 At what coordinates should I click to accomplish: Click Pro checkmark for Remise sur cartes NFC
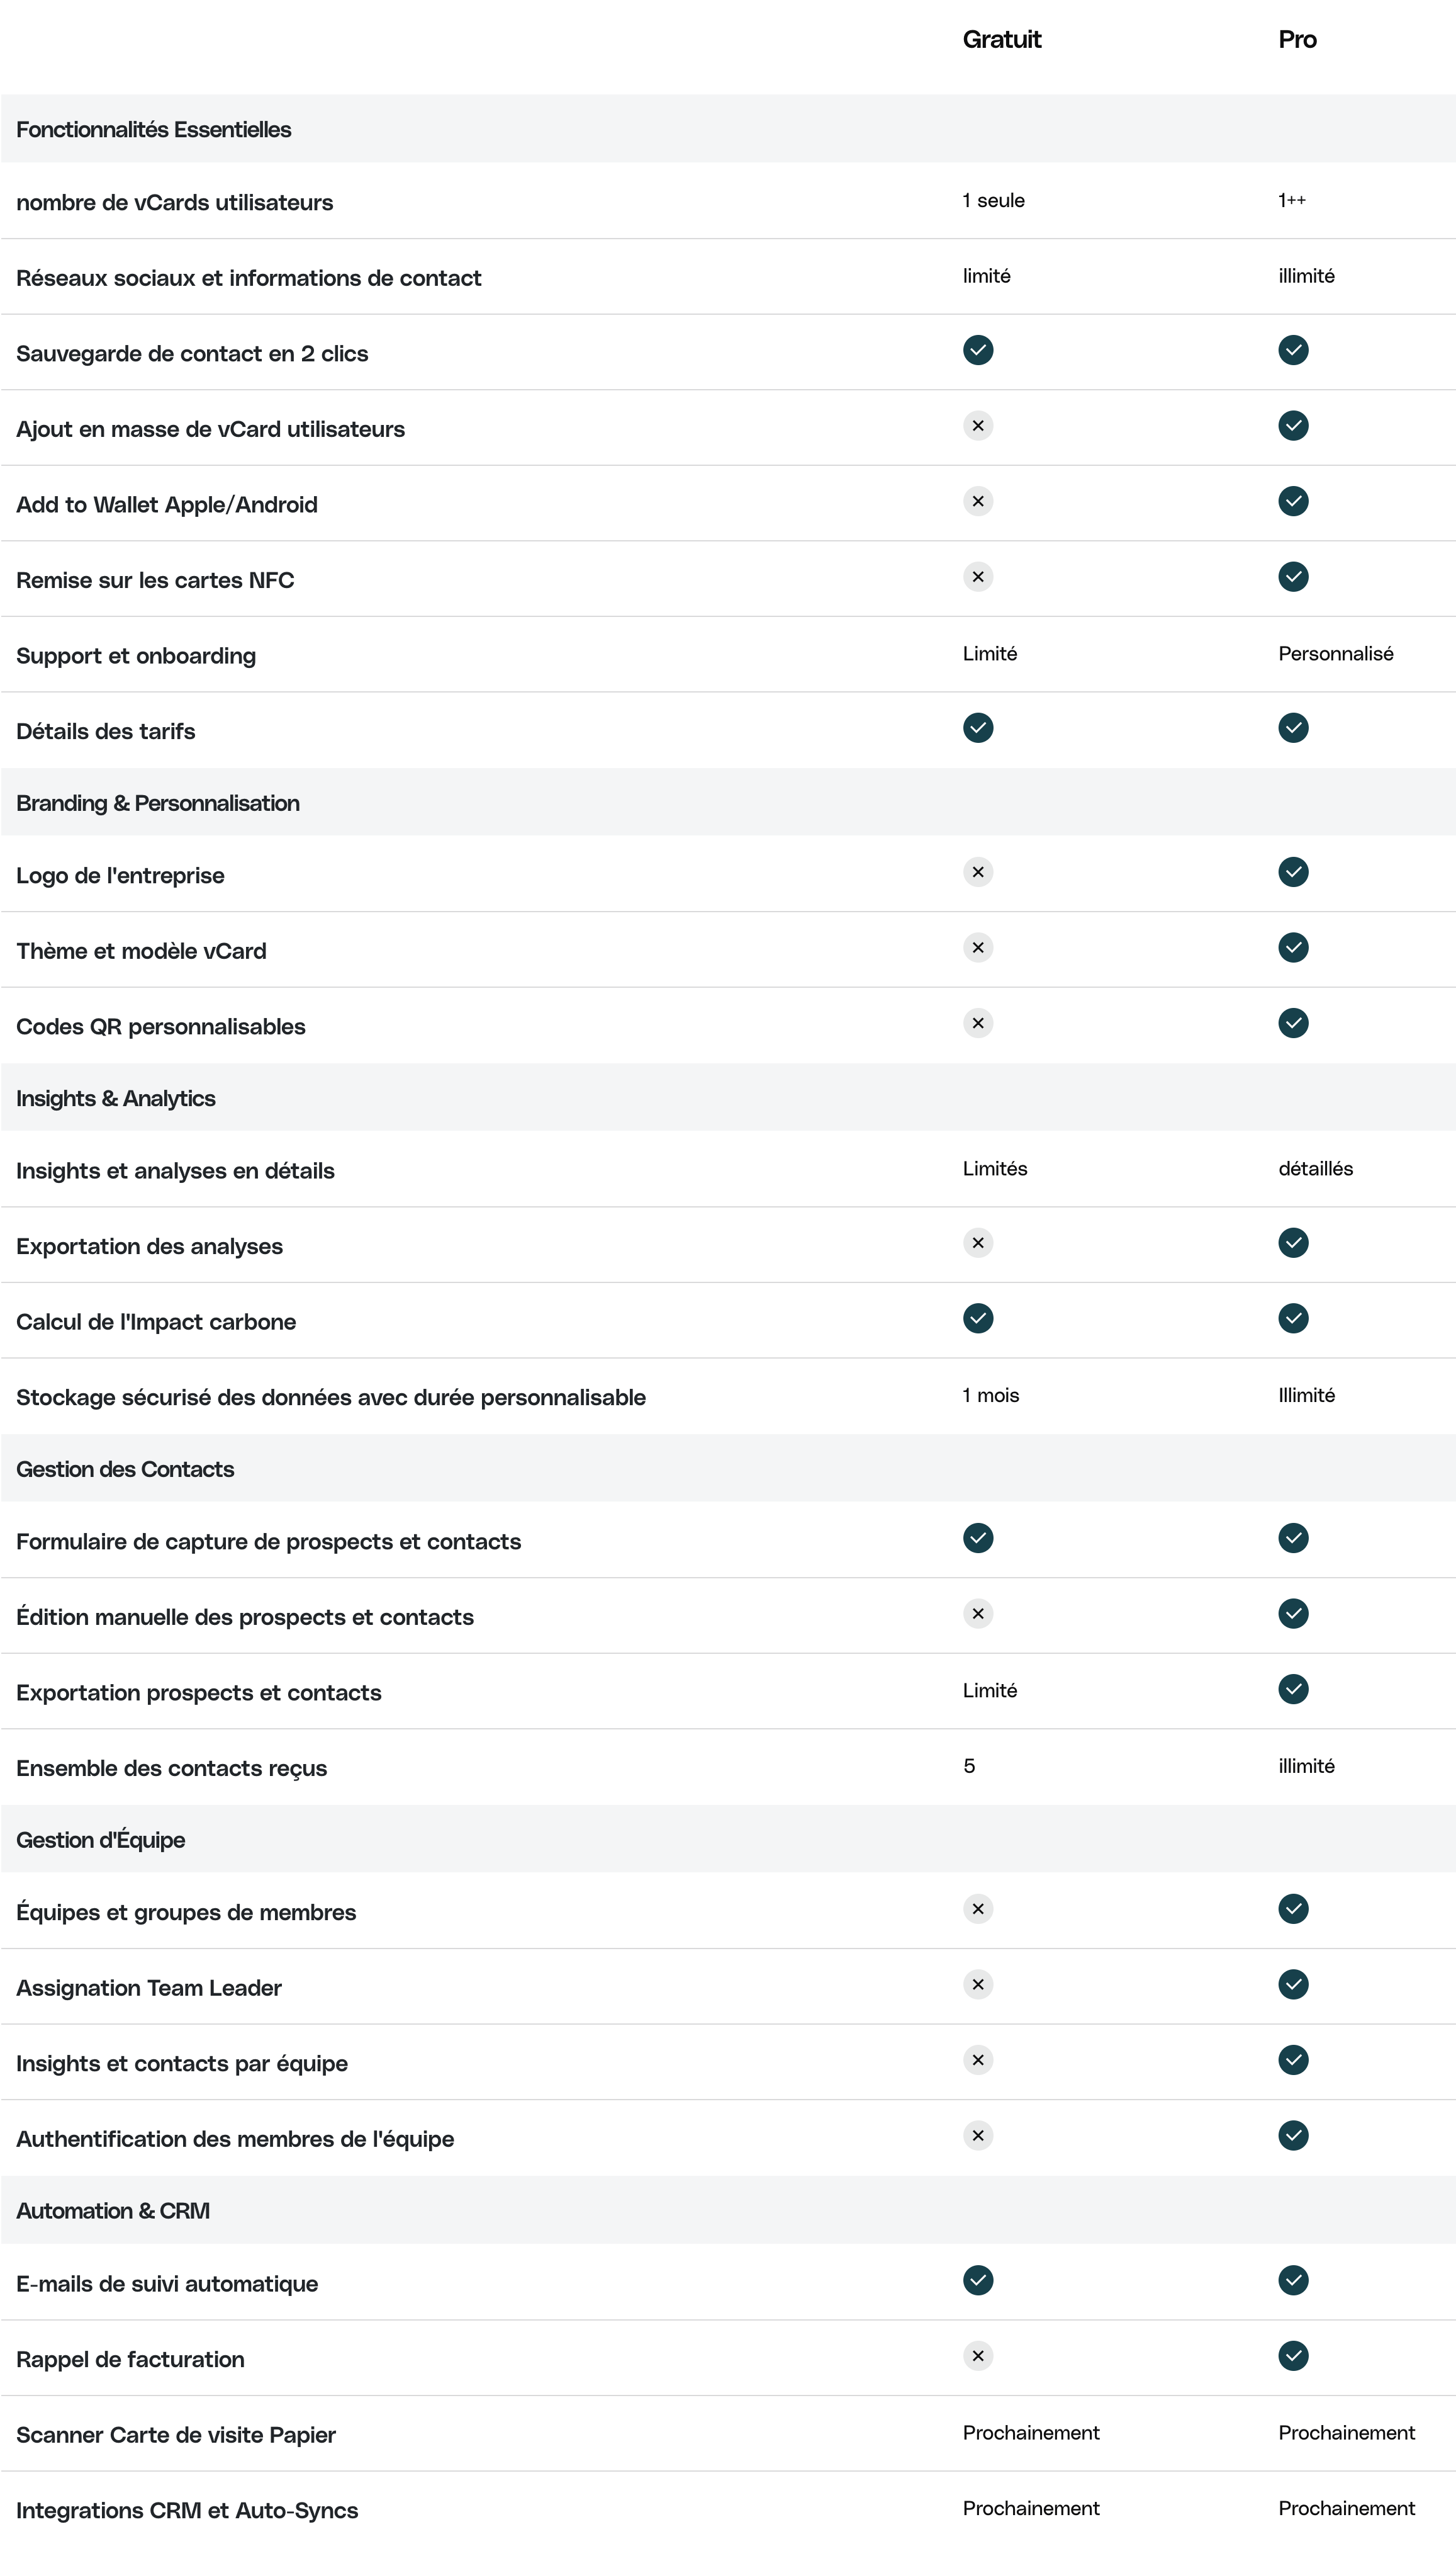point(1292,577)
